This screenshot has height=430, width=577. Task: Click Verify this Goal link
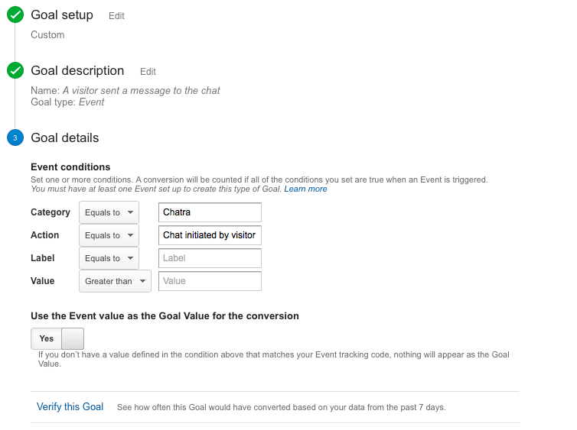(x=70, y=407)
